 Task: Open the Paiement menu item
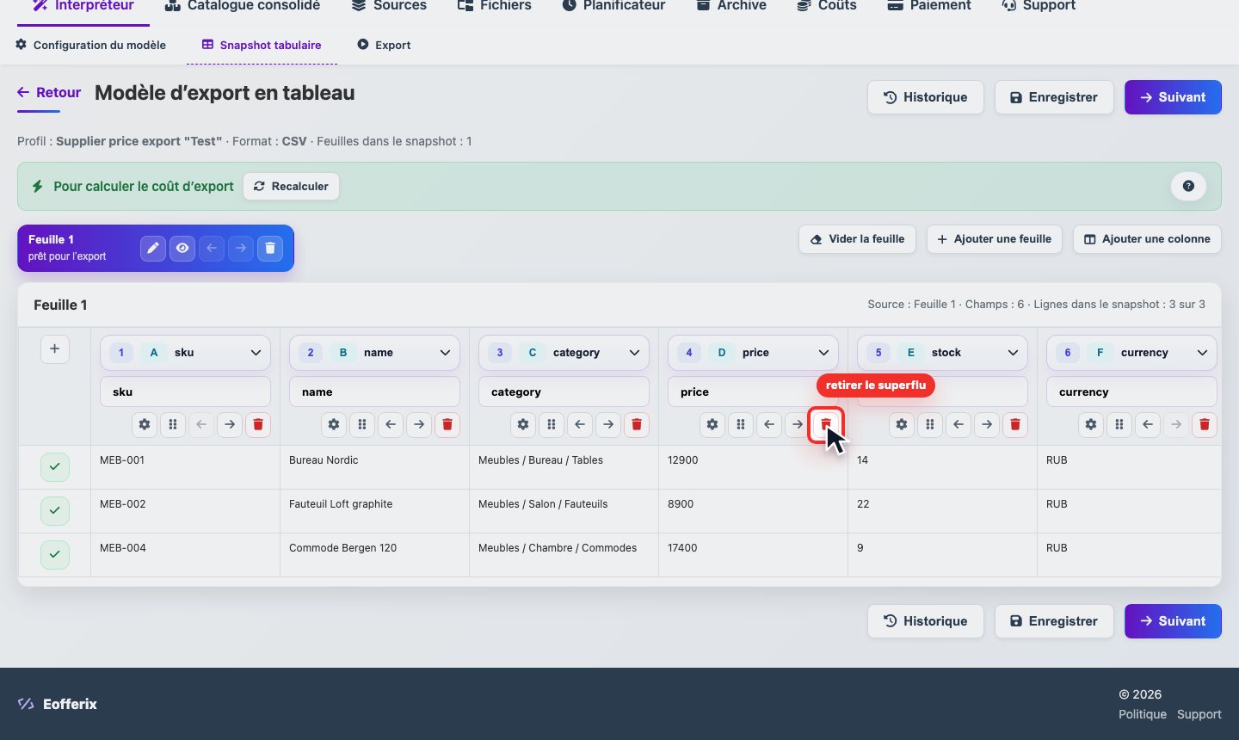pyautogui.click(x=928, y=6)
